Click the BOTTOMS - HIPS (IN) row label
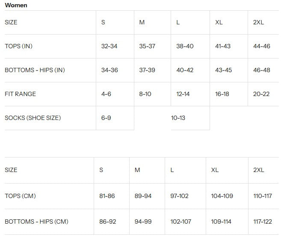The height and width of the screenshot is (242, 284). pyautogui.click(x=35, y=70)
